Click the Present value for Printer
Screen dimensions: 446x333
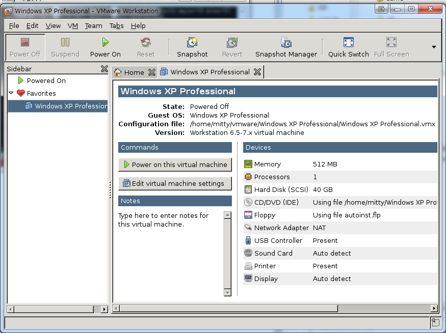[325, 266]
